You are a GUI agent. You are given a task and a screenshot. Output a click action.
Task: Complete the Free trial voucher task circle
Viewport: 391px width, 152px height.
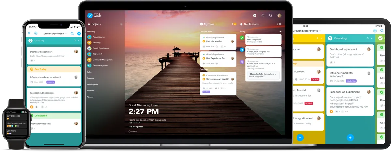pyautogui.click(x=204, y=41)
